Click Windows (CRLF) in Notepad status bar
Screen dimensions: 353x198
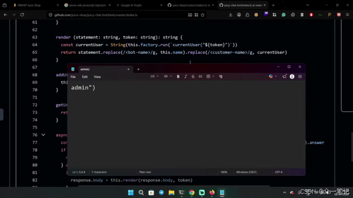tap(246, 172)
